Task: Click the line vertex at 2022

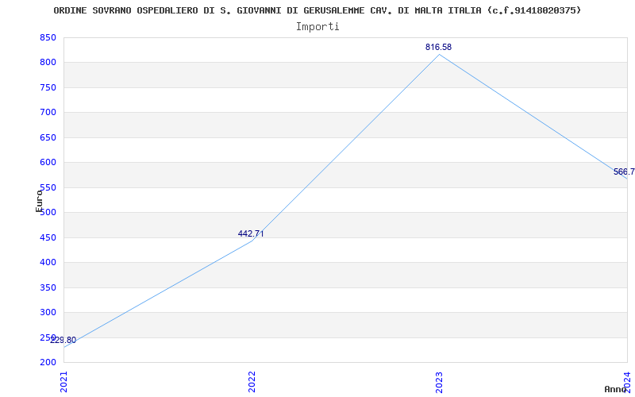Action: pyautogui.click(x=252, y=241)
